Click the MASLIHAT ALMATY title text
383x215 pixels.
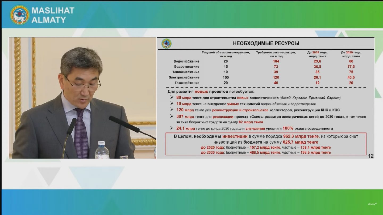[x=53, y=15]
